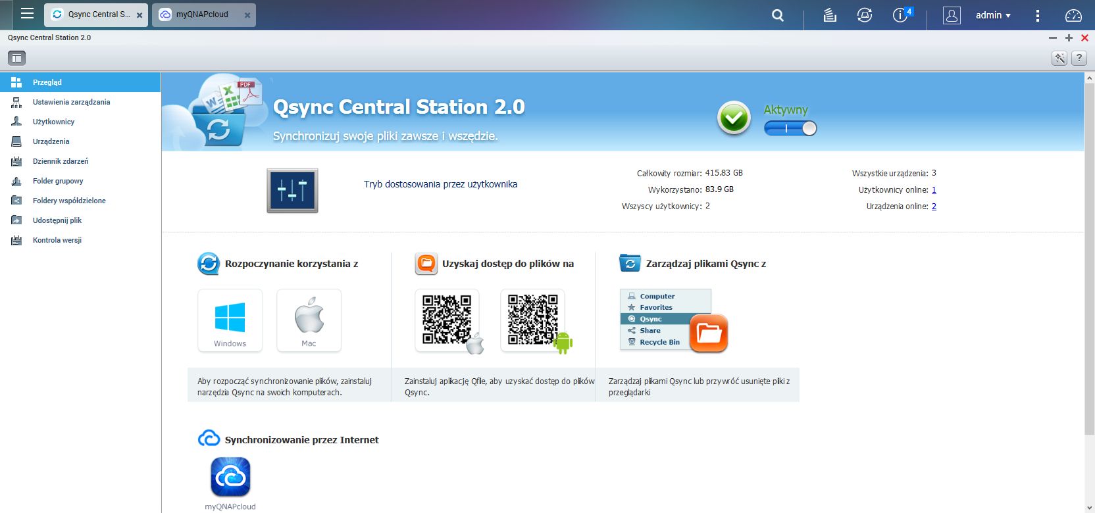Viewport: 1095px width, 513px height.
Task: Open the three-dot more options menu
Action: click(1038, 15)
